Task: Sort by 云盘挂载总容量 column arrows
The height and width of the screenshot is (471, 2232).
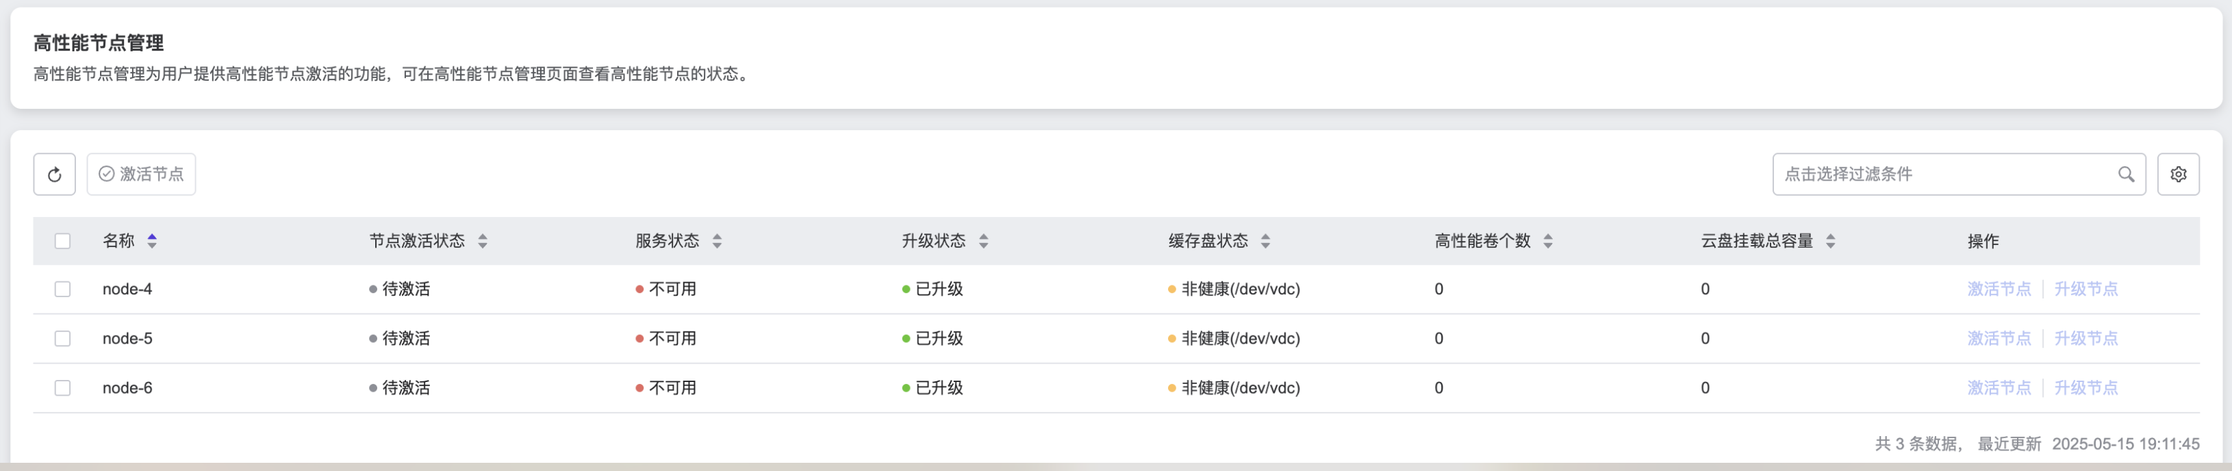Action: 1831,241
